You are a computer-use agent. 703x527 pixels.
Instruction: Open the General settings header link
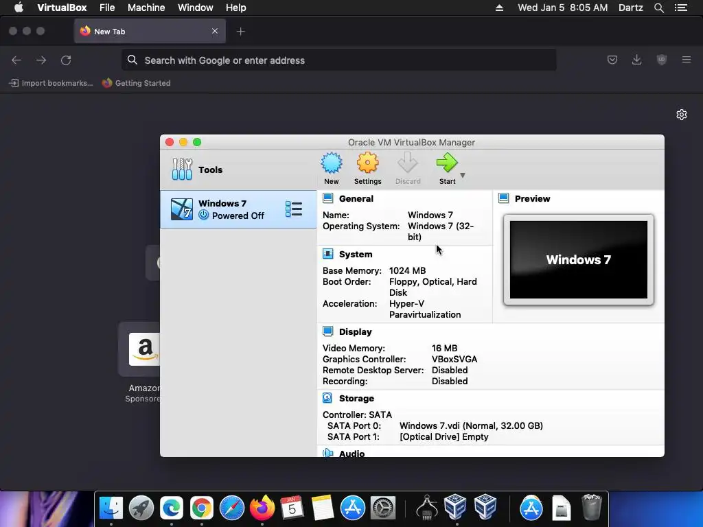[x=356, y=198]
